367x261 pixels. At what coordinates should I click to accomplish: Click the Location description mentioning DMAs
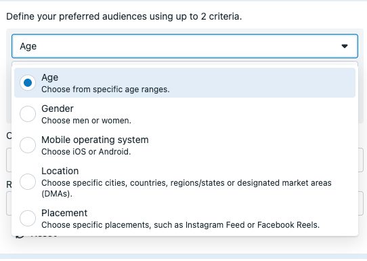coord(186,188)
